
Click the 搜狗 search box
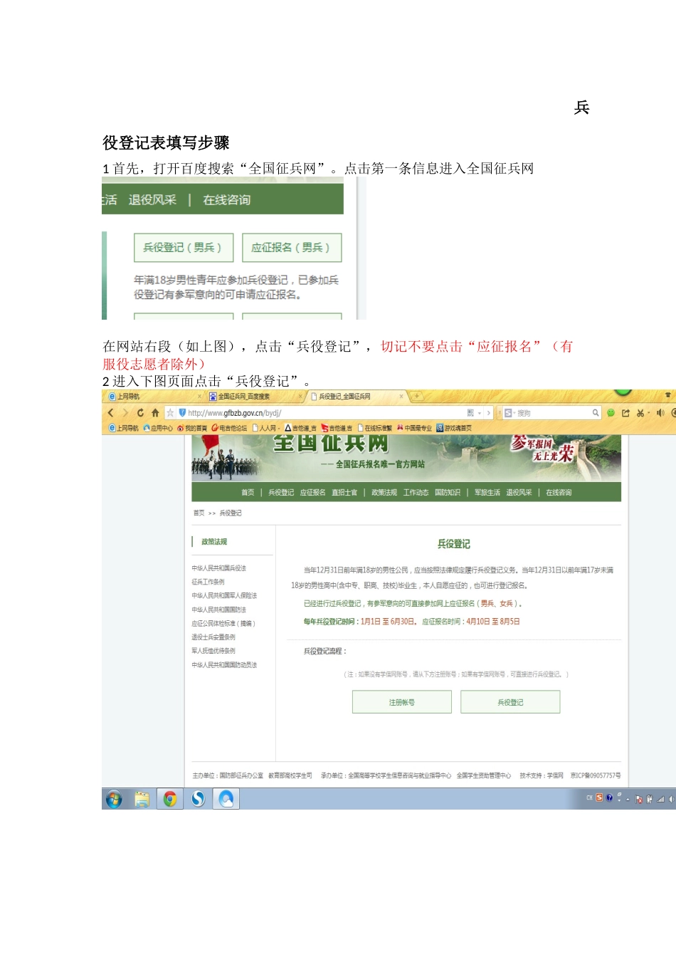[x=553, y=413]
